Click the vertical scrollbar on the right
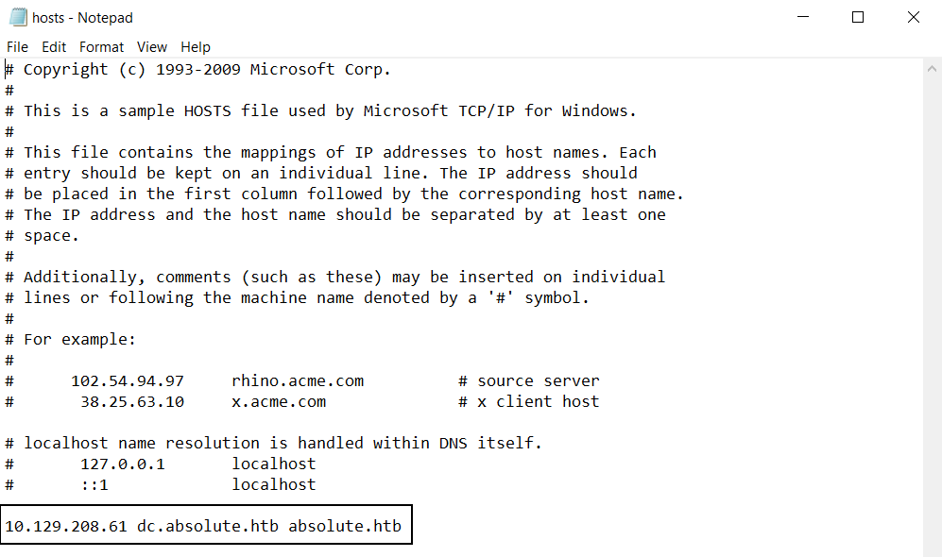This screenshot has height=557, width=942. coord(932,302)
